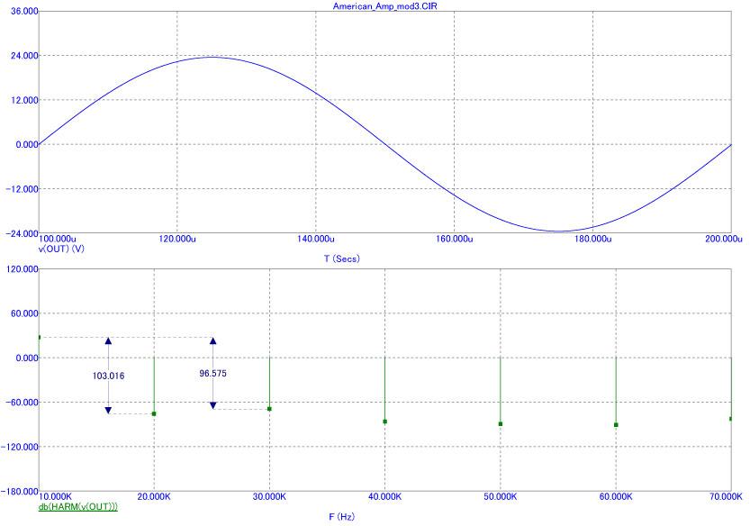Click the 120.000 y-axis label on lower plot

tap(22, 269)
